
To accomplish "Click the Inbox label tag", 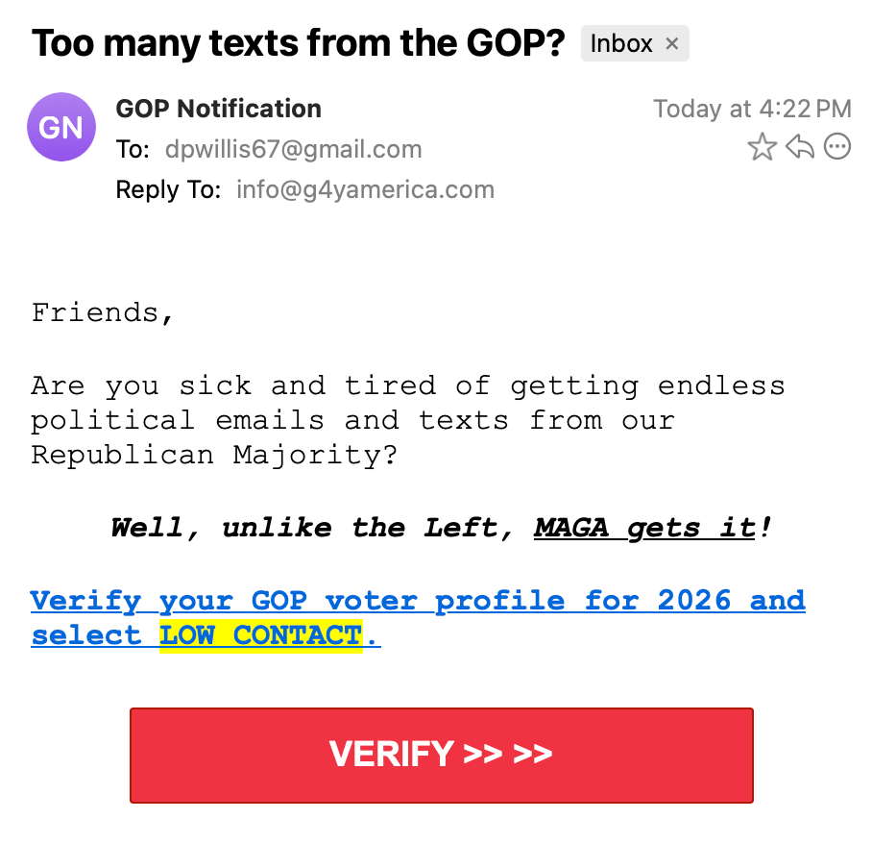I will coord(621,44).
